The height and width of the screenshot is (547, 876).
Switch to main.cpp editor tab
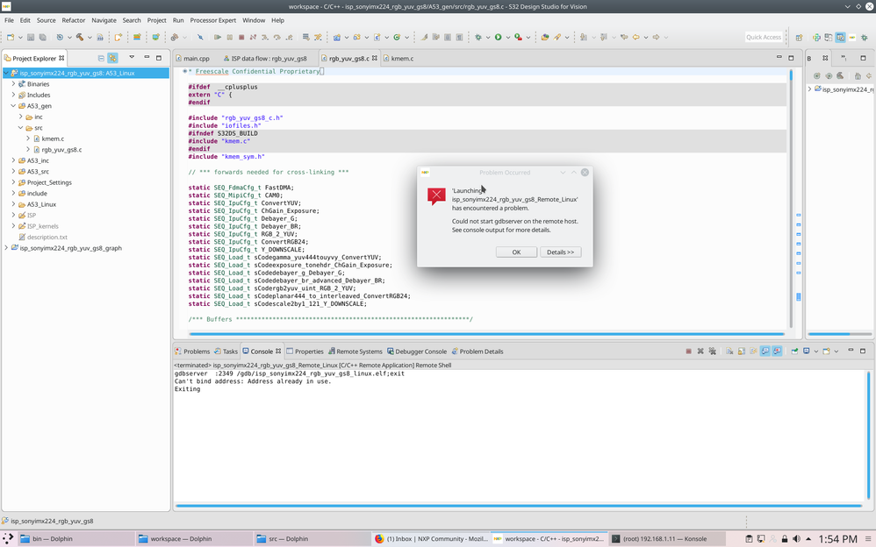[192, 58]
